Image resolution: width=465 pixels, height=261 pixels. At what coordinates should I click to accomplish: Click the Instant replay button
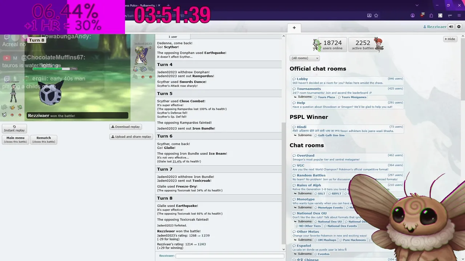tap(14, 129)
